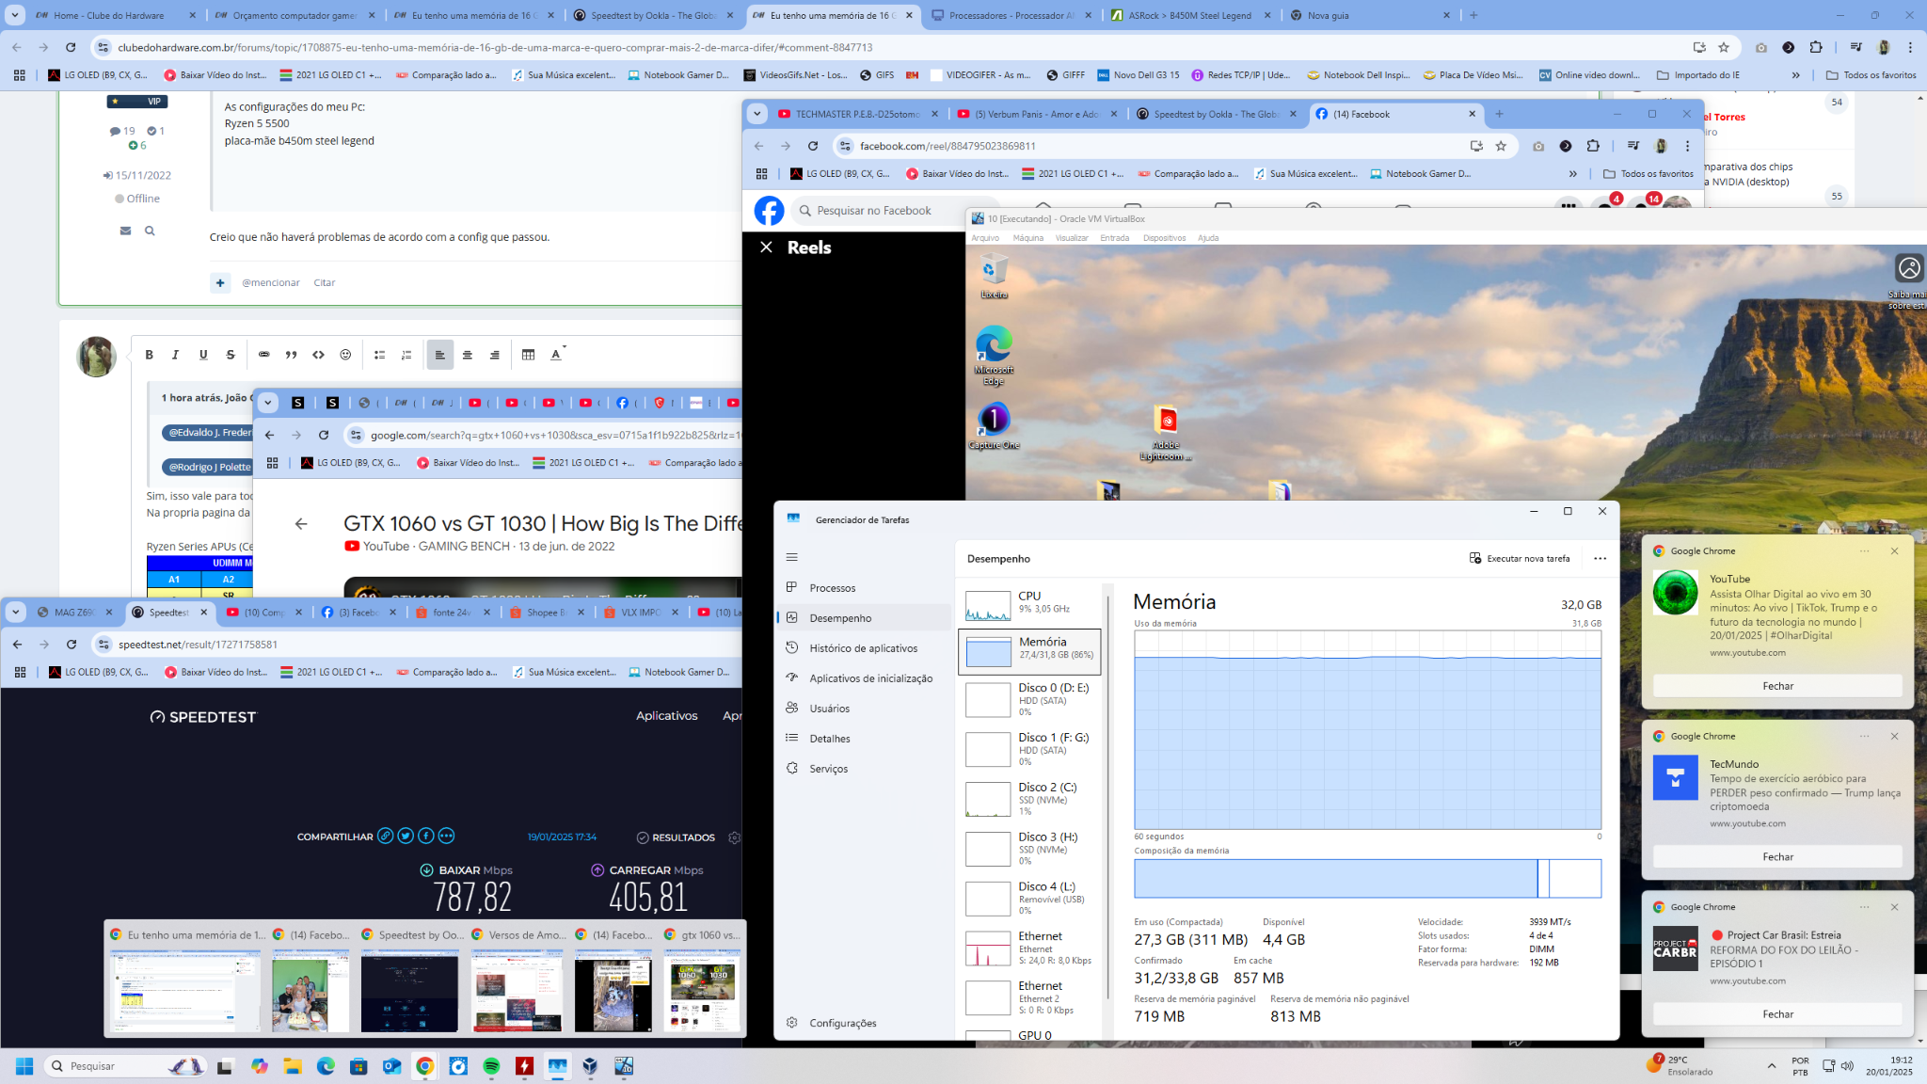The width and height of the screenshot is (1927, 1084).
Task: Open tab search chevron in Google search window
Action: coord(268,403)
